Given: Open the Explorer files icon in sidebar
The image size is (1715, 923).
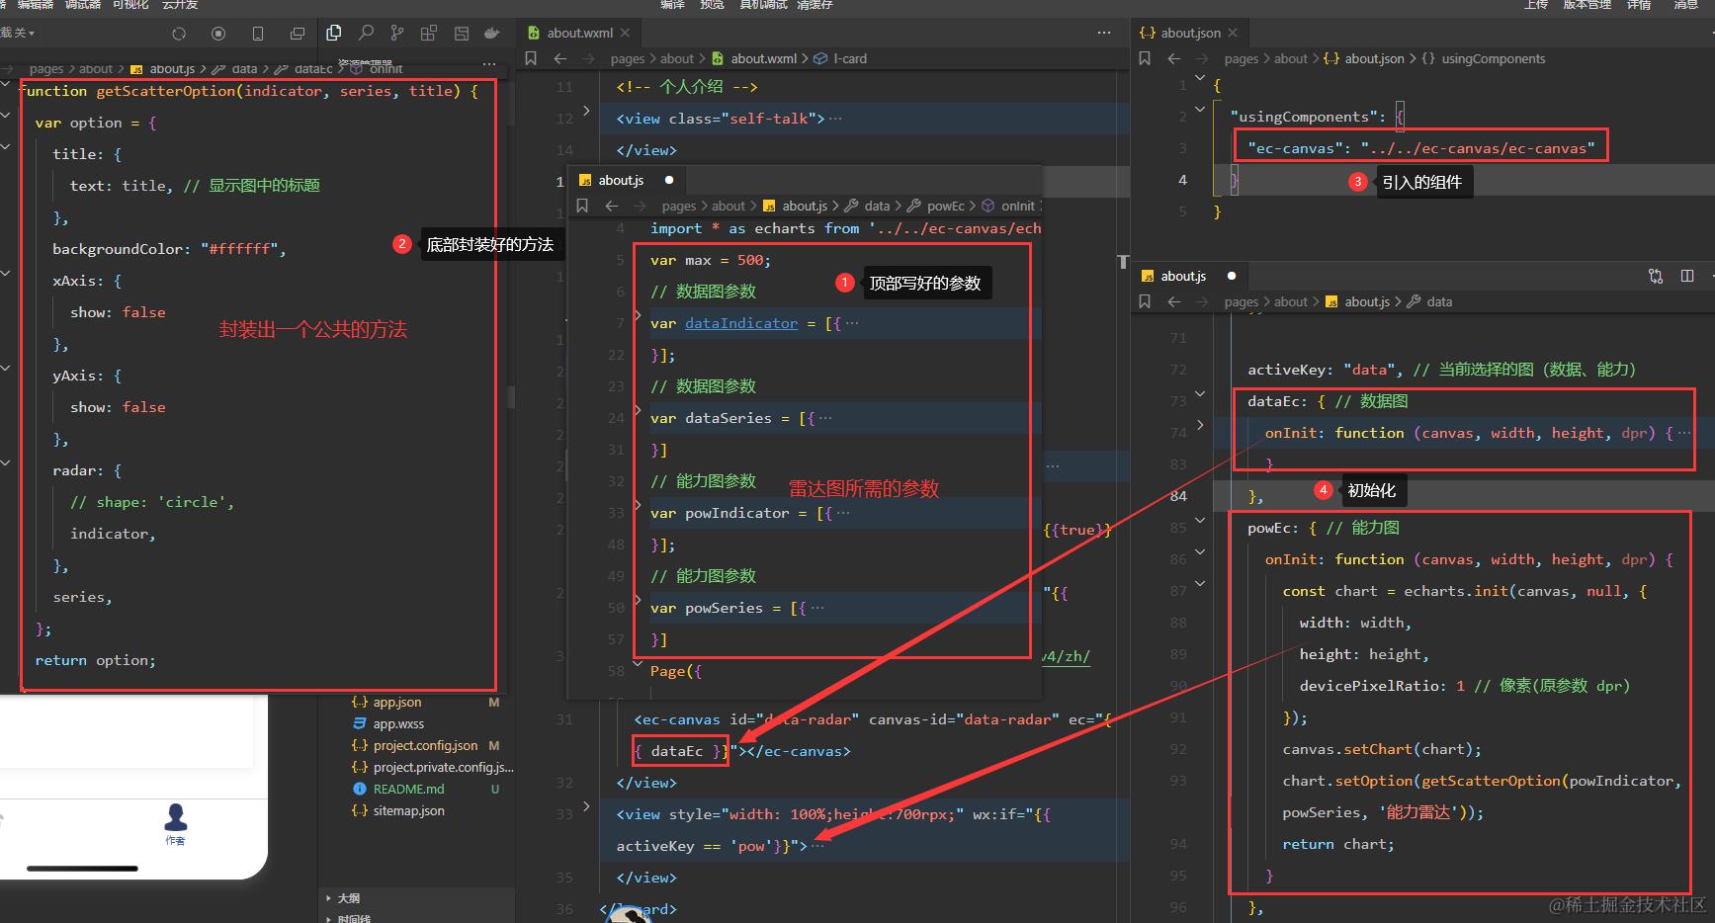Looking at the screenshot, I should 334,33.
